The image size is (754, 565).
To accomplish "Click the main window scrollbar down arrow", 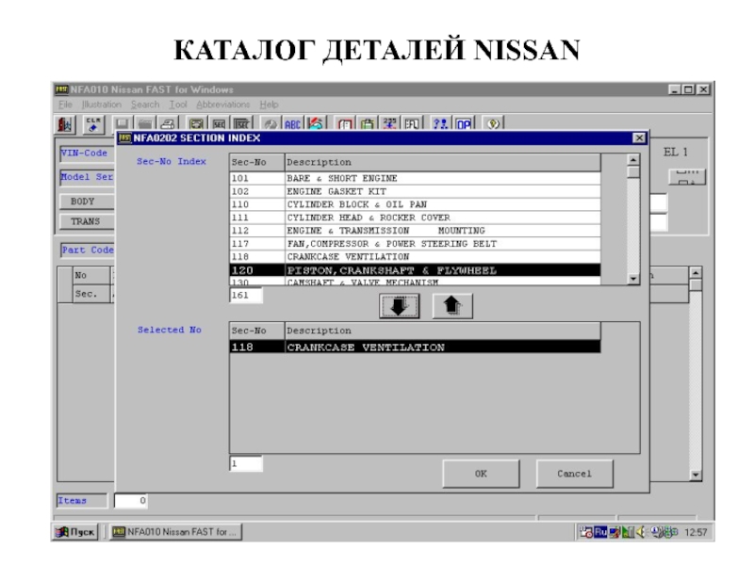I will pos(696,475).
